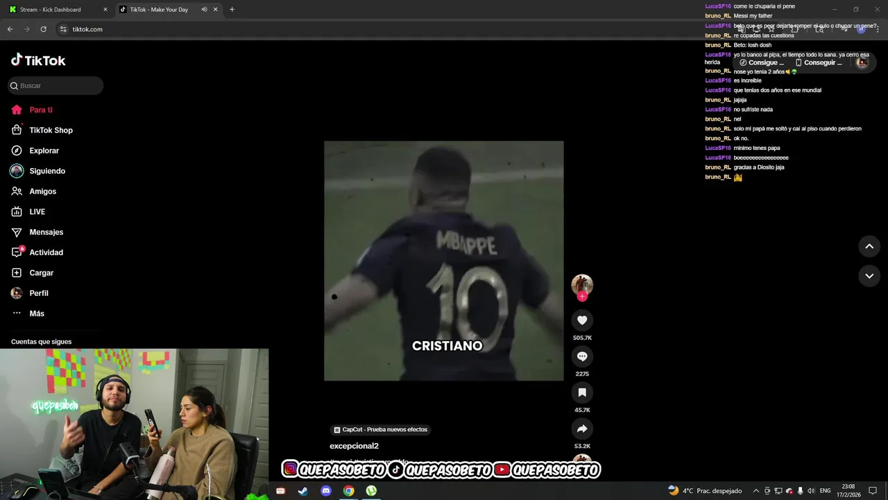Open the Para ti home feed

(32, 110)
